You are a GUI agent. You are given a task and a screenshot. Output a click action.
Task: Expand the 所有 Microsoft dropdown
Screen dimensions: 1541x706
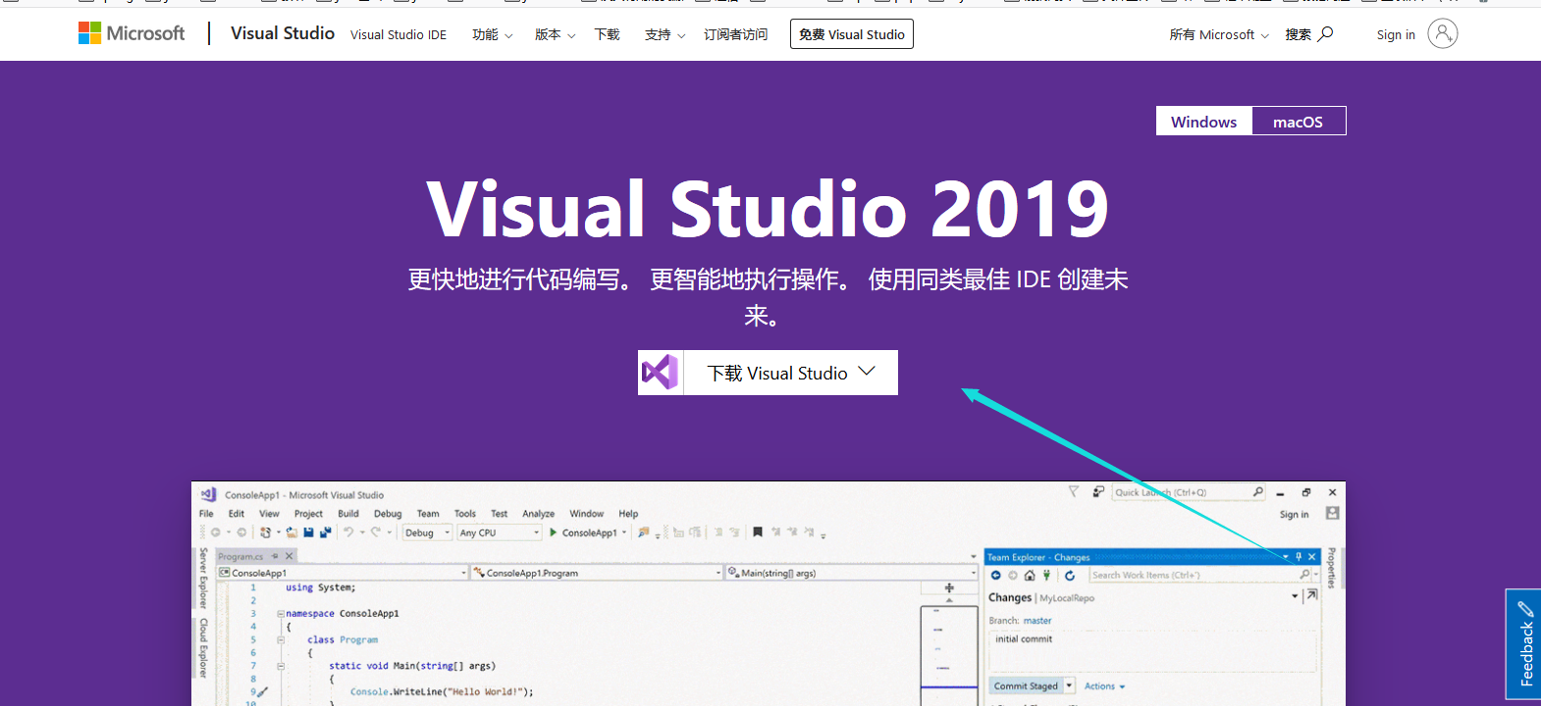click(1219, 34)
